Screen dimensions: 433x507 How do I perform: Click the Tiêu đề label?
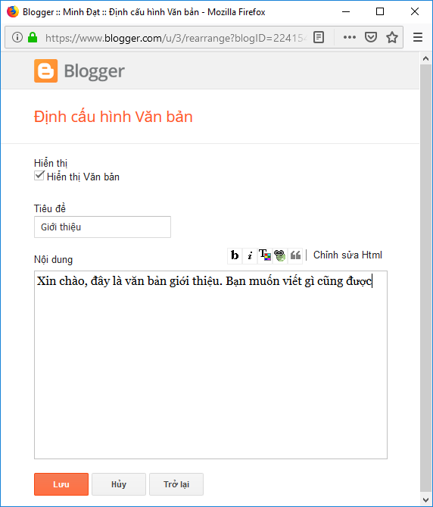click(50, 208)
